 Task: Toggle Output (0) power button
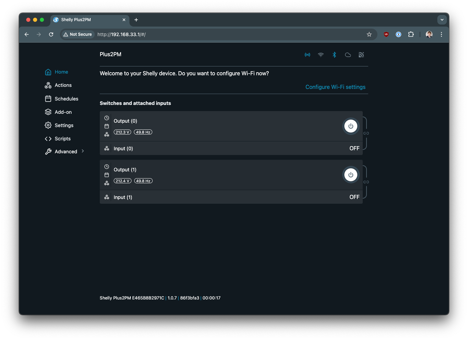pos(351,126)
